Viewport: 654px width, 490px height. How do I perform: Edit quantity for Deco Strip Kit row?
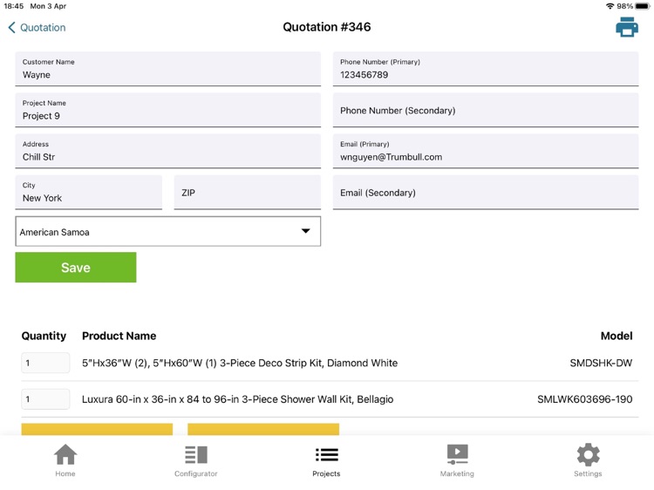click(x=45, y=363)
